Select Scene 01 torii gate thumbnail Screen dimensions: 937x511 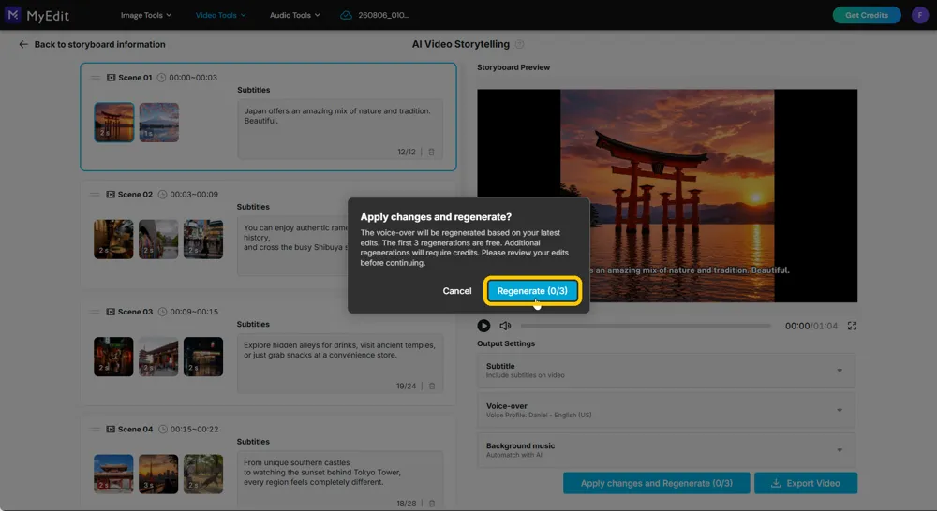click(114, 123)
